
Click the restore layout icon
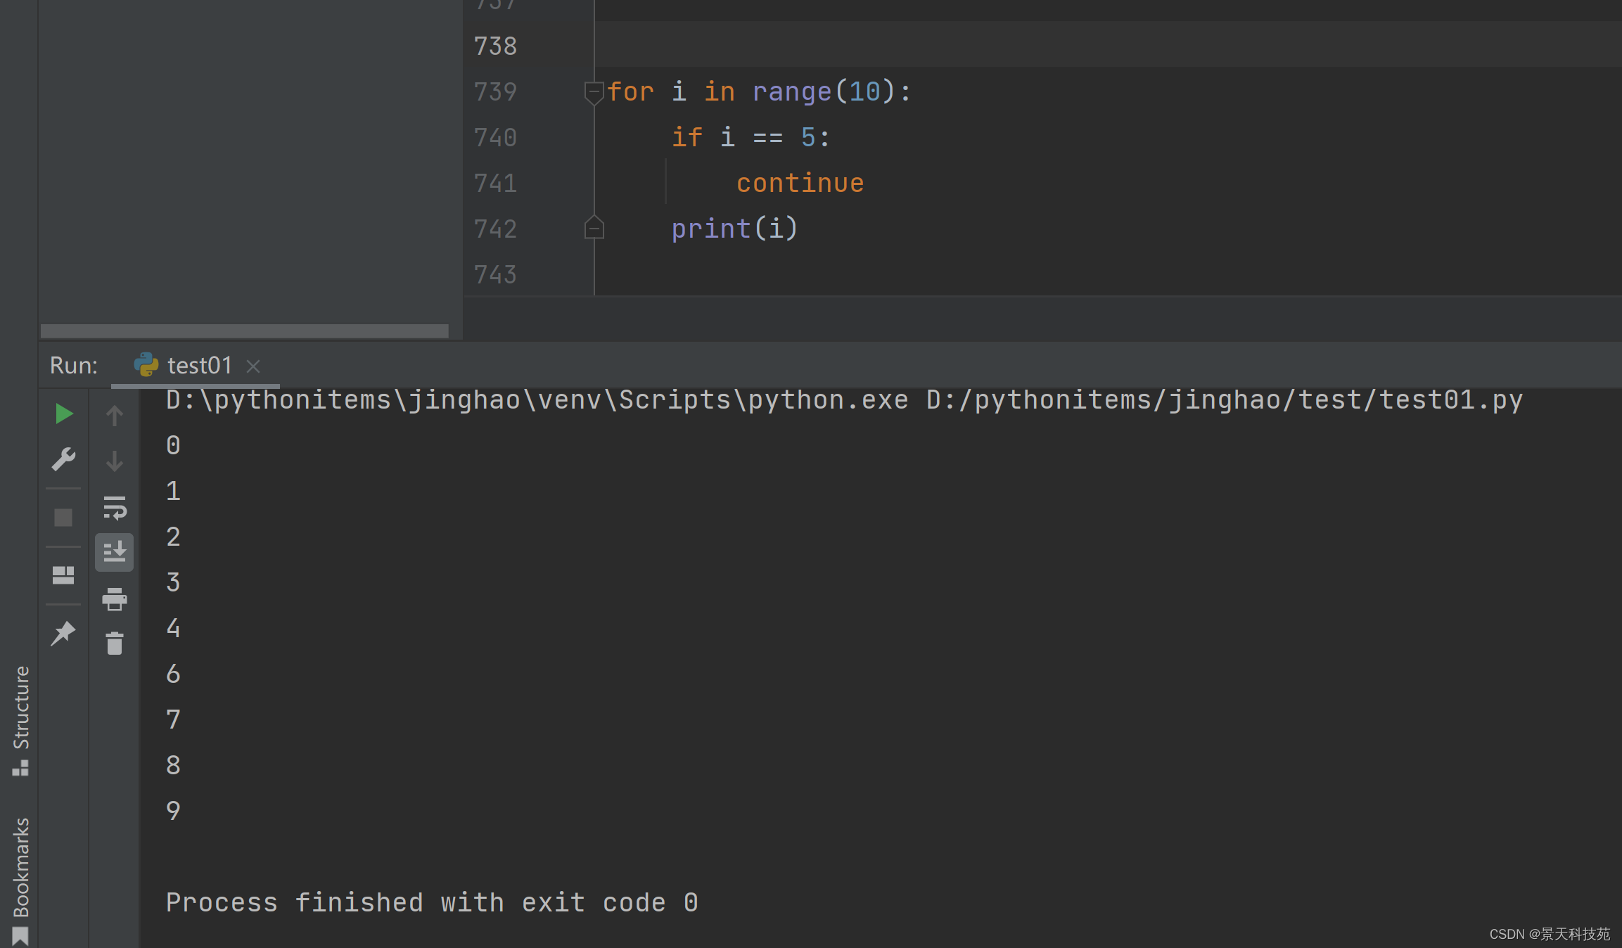point(63,575)
